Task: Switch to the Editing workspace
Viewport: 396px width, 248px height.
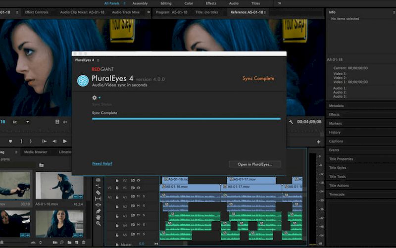Action: [166, 3]
